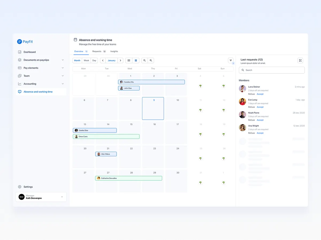The image size is (321, 240).
Task: Switch to Day view
Action: [x=94, y=60]
